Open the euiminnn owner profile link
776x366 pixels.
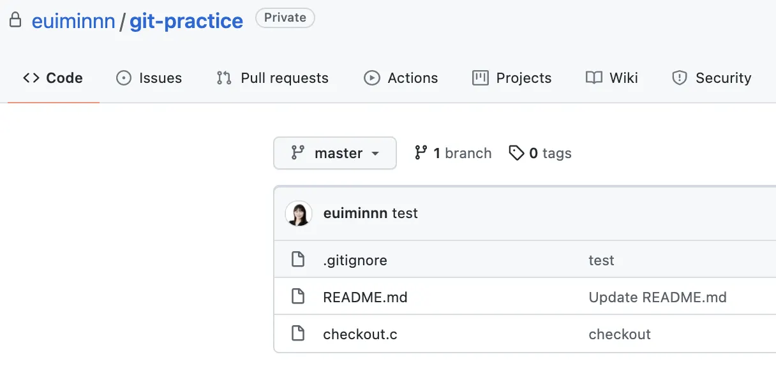click(73, 21)
